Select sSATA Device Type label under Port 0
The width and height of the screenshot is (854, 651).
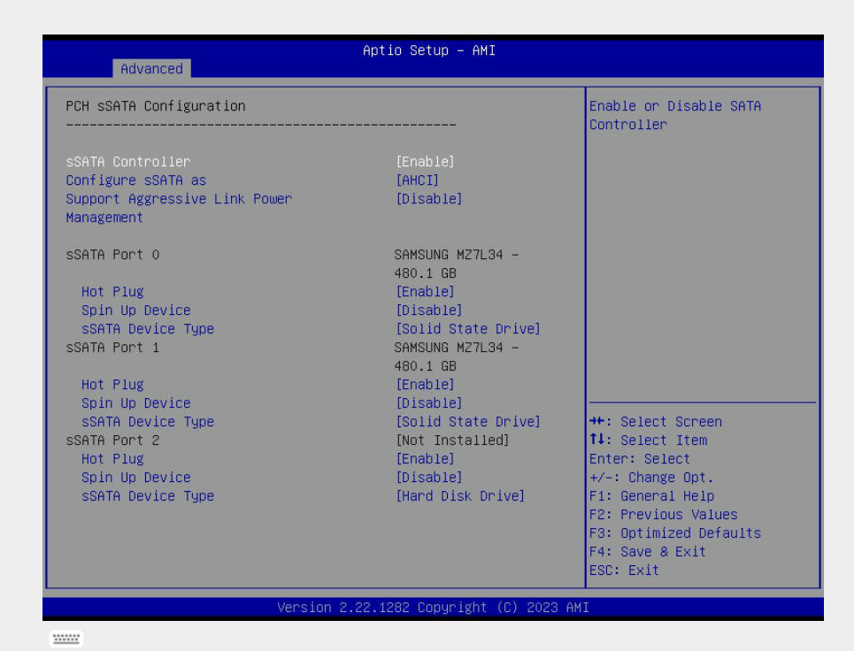pos(148,329)
